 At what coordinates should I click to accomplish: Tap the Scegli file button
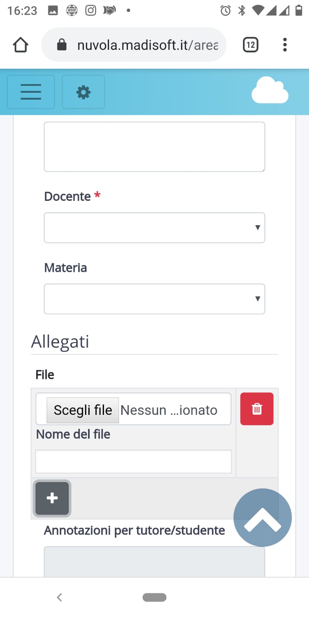click(x=83, y=410)
